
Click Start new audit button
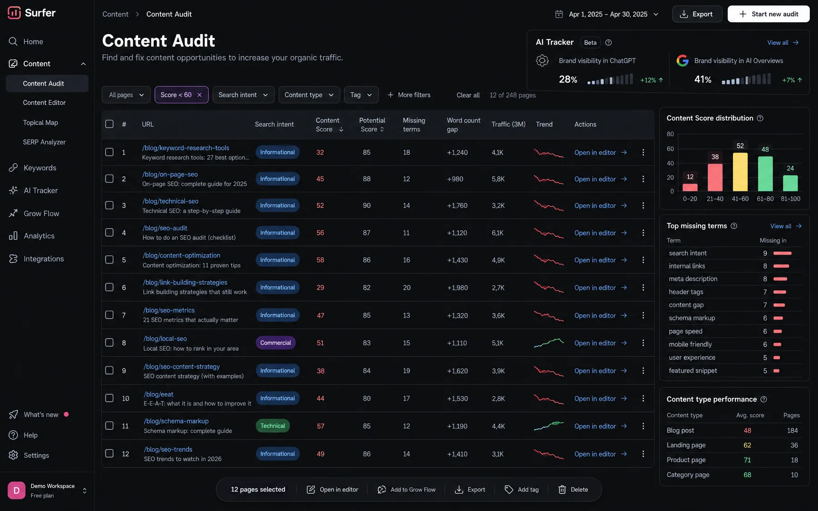768,14
